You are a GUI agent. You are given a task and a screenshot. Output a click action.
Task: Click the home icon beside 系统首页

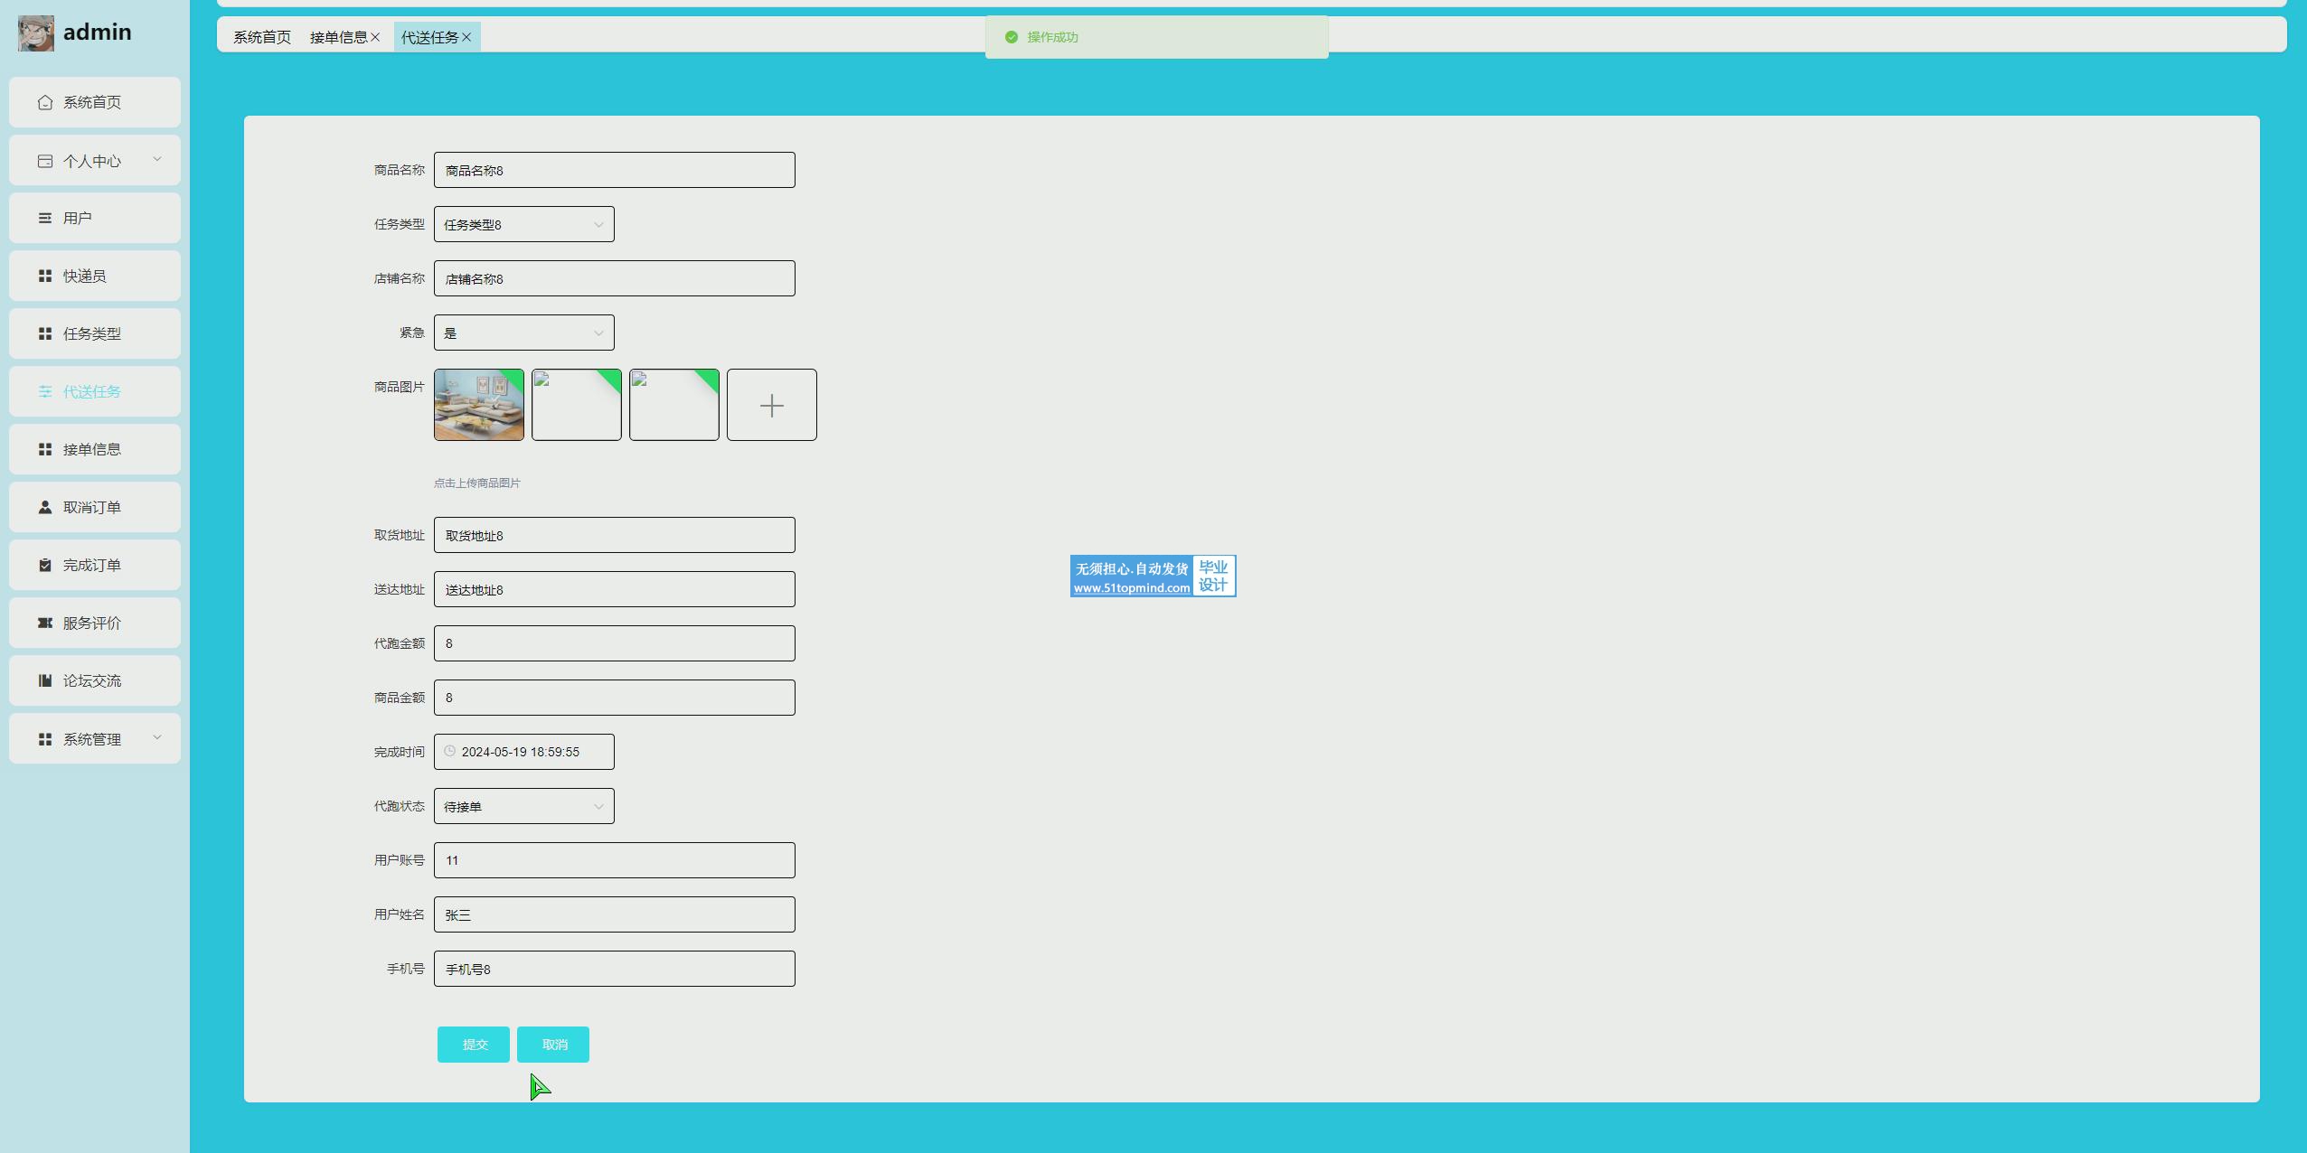(x=45, y=102)
